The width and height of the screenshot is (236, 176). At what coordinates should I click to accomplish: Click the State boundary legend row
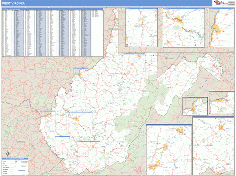pyautogui.click(x=9, y=163)
